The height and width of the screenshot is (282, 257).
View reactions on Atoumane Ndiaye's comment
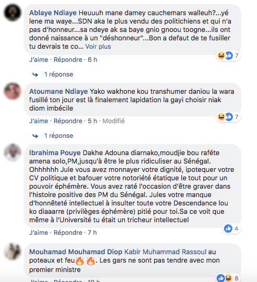[x=228, y=117]
